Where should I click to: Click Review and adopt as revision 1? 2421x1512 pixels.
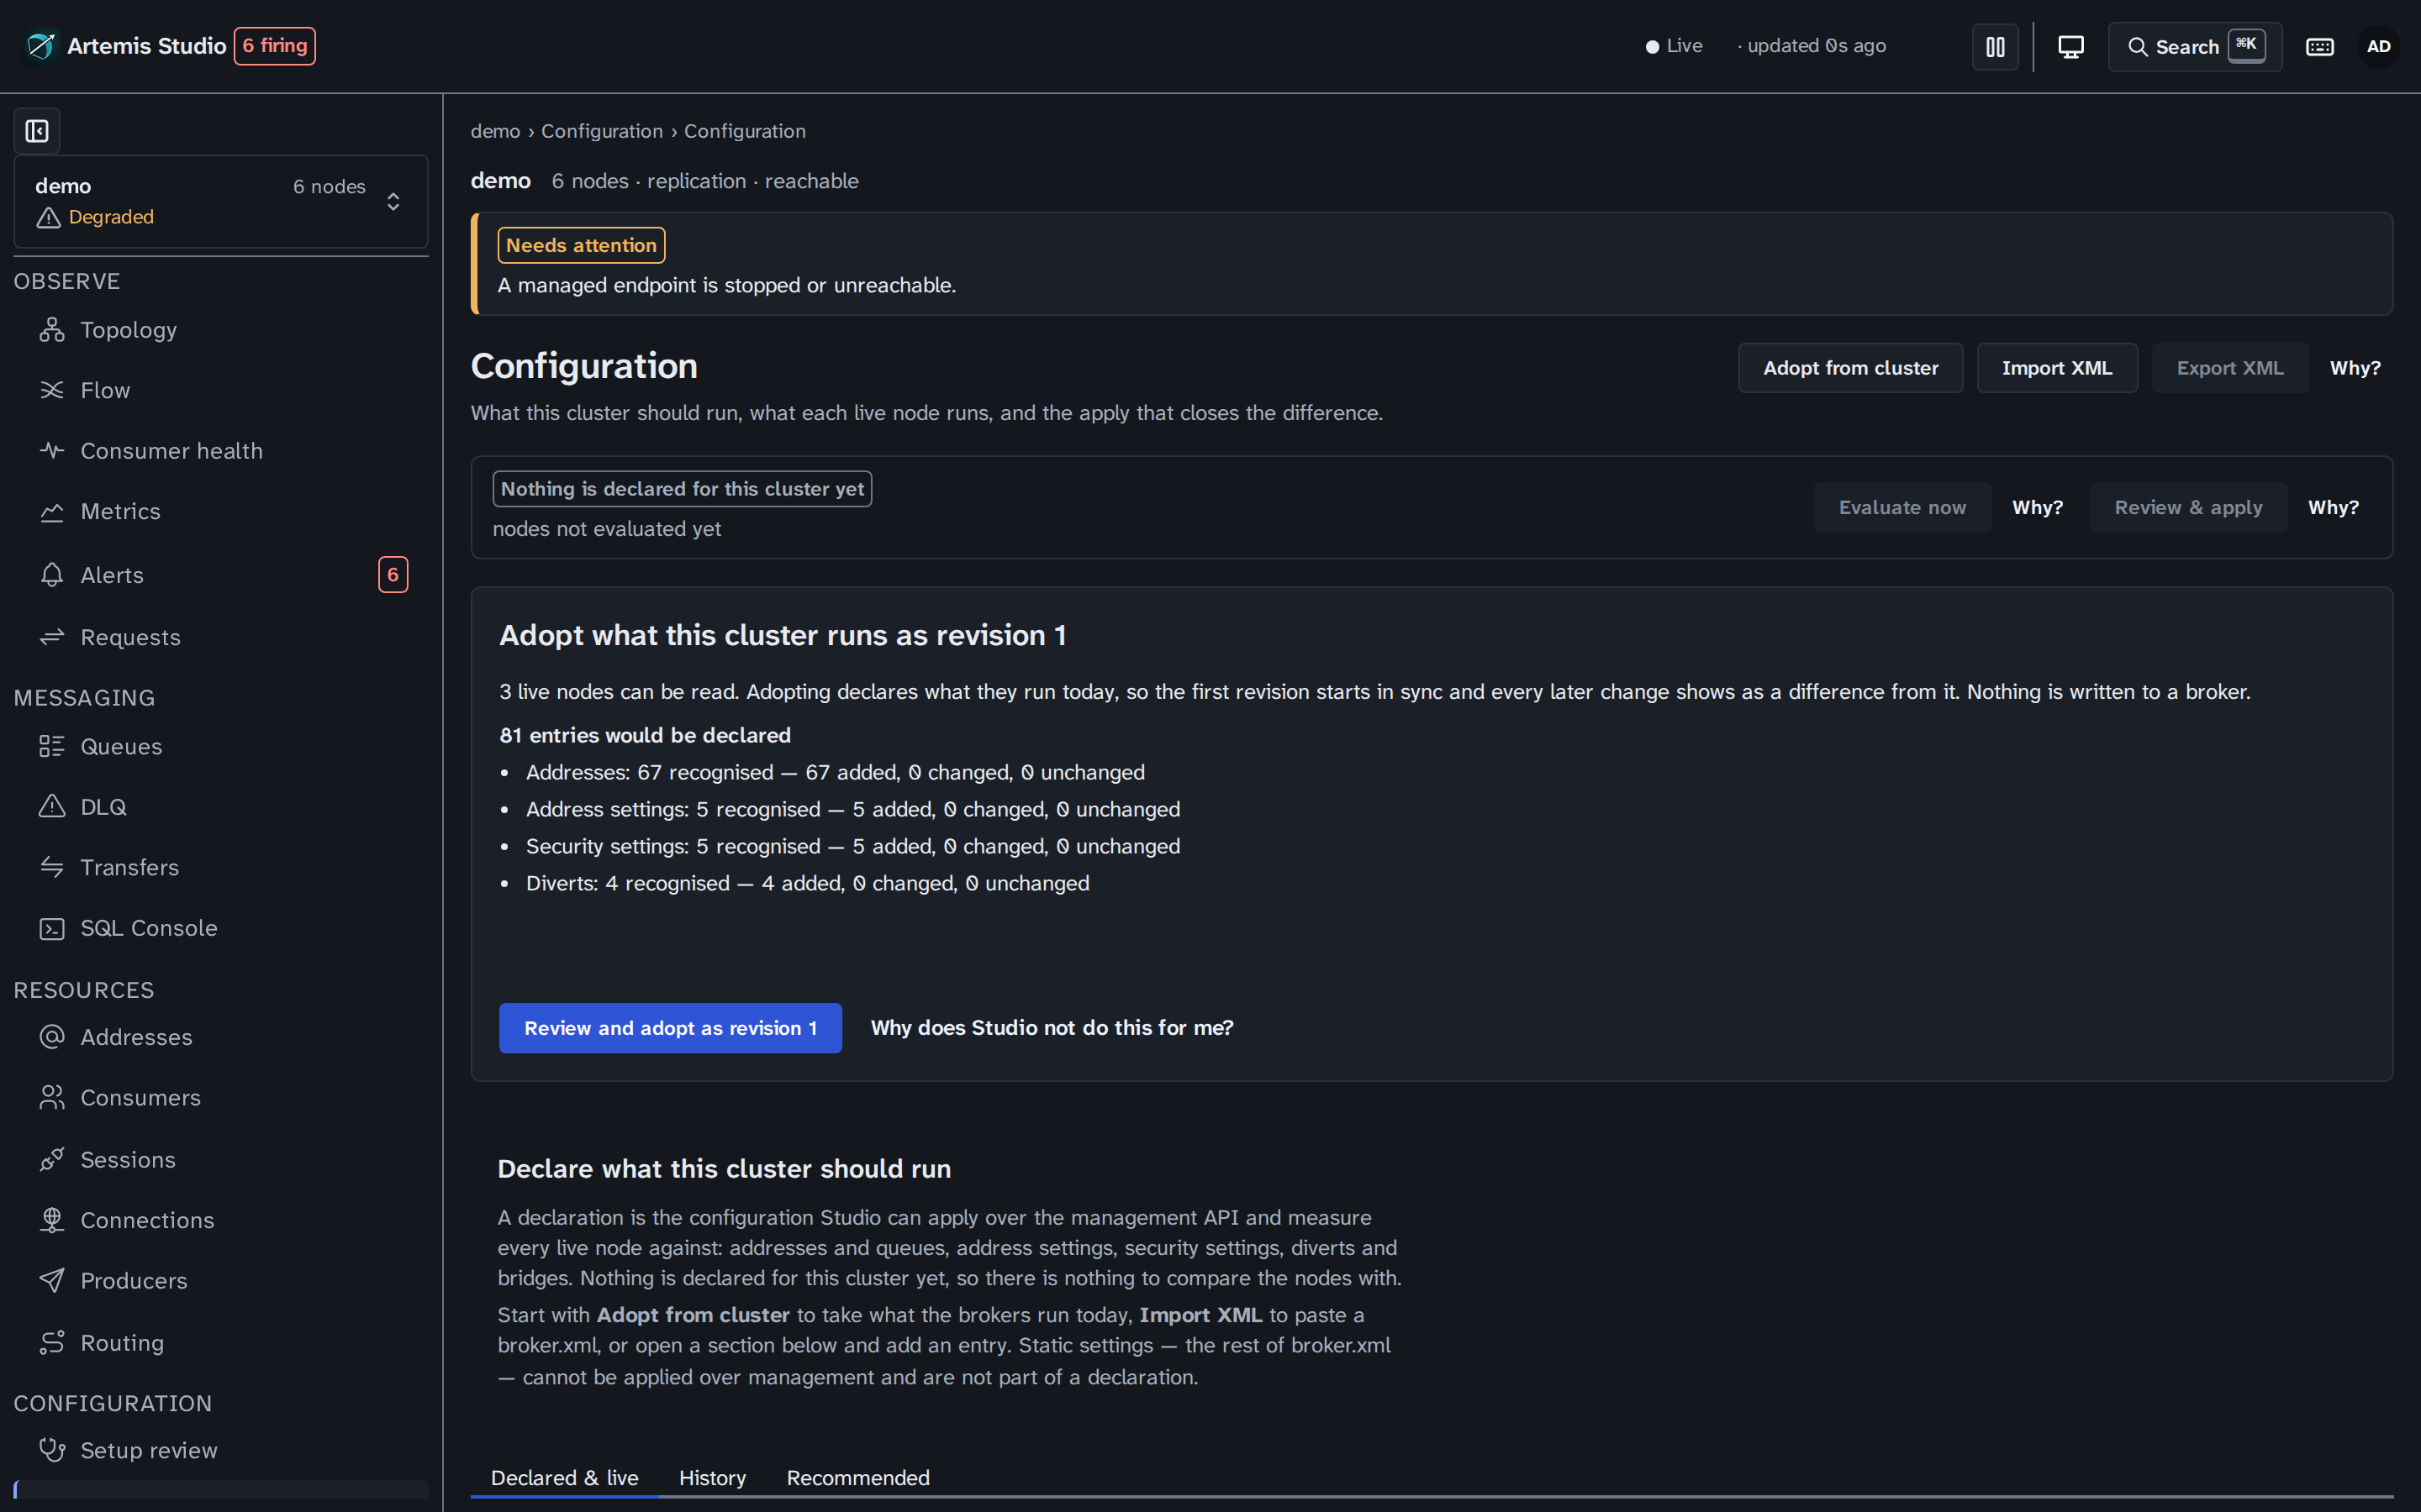point(670,1028)
